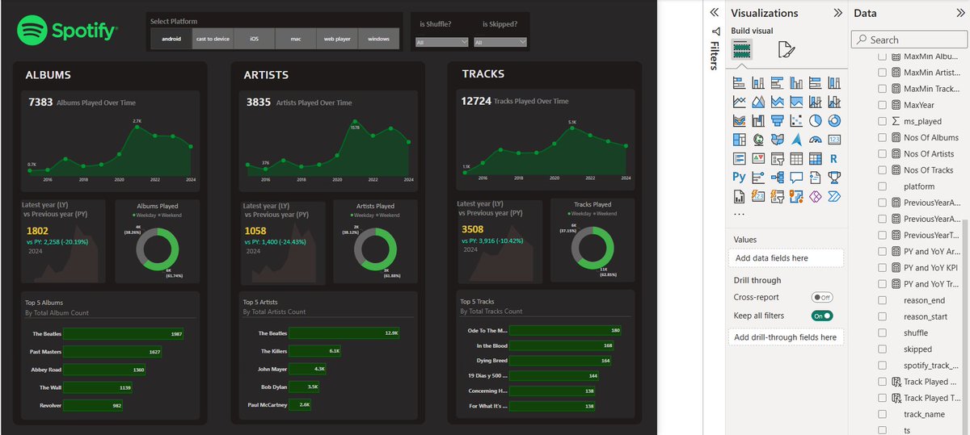Select the table visual
Viewport: 970px width, 435px height.
pyautogui.click(x=796, y=159)
